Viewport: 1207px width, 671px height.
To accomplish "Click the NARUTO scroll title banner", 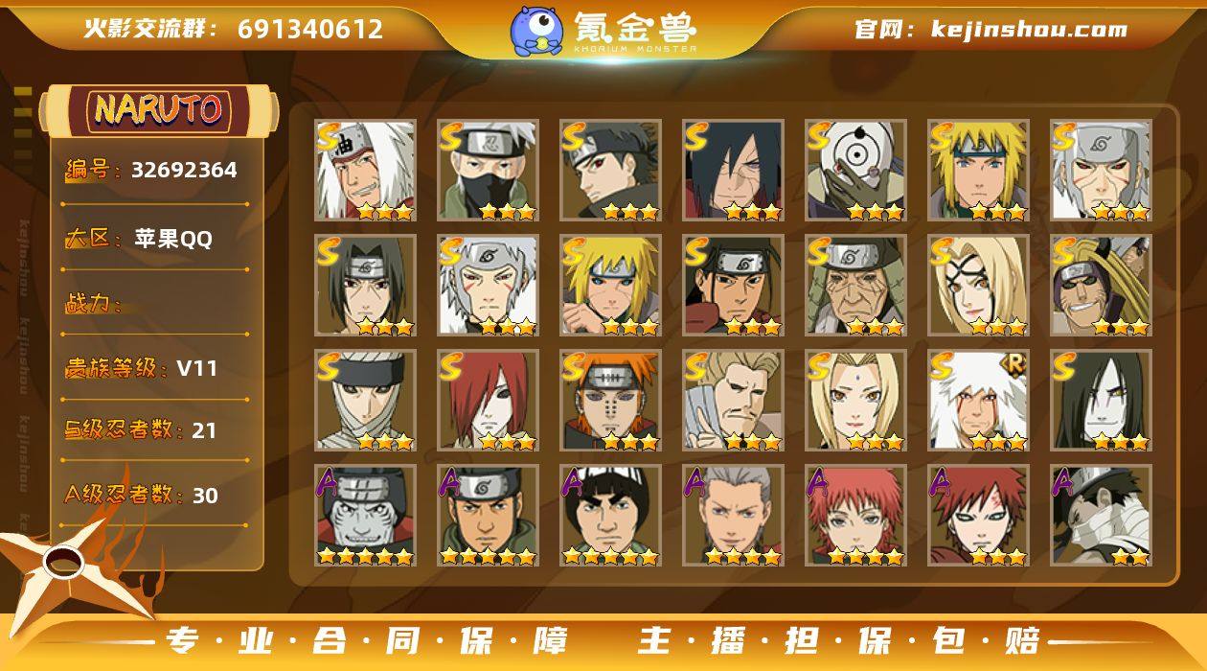I will [x=158, y=110].
